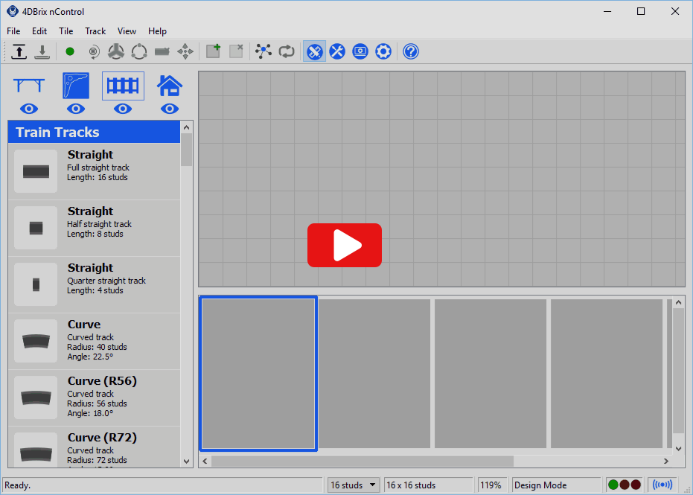Toggle visibility eye under house icon
This screenshot has height=495, width=693.
(170, 109)
